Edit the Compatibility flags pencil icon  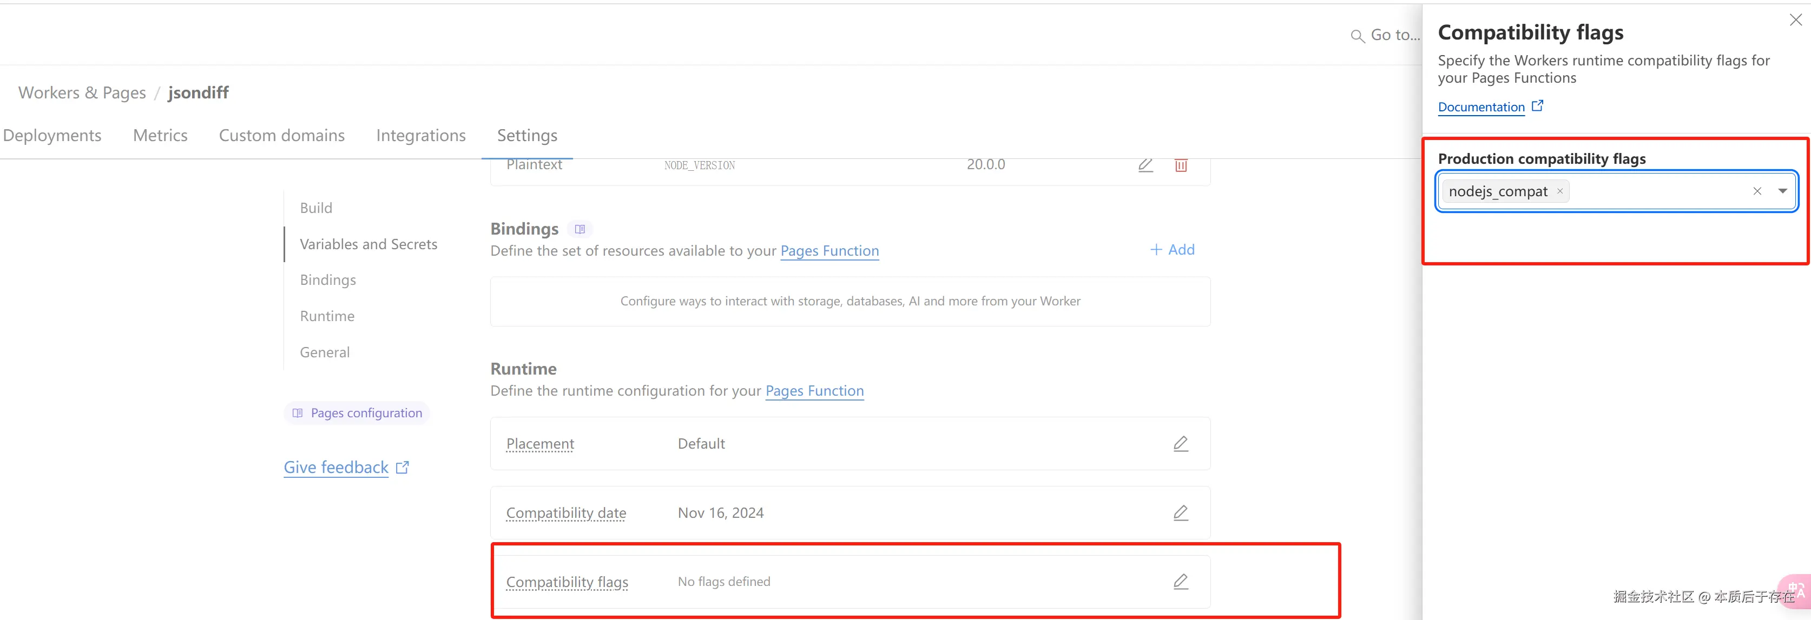point(1181,582)
